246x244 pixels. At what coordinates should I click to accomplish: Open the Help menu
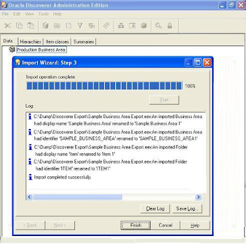click(x=57, y=14)
